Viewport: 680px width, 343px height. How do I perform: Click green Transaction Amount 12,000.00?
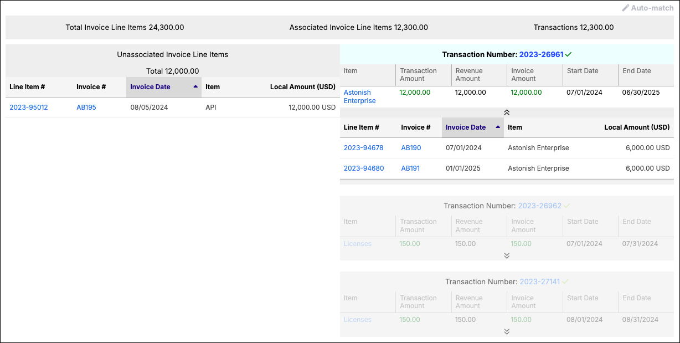pyautogui.click(x=415, y=93)
